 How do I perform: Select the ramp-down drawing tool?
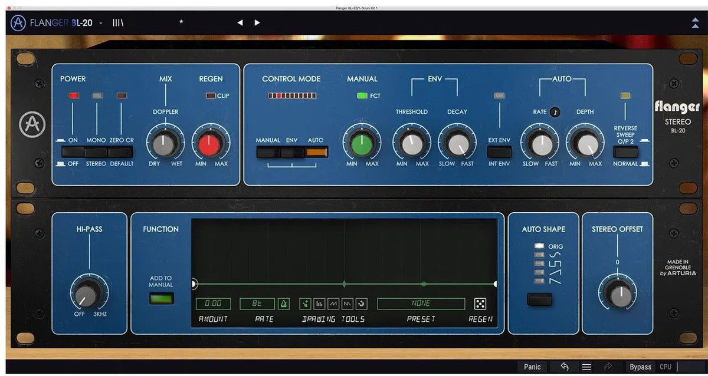347,304
